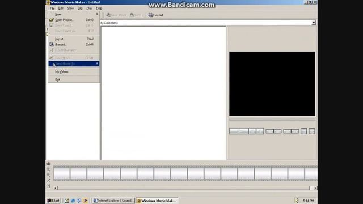Click the record narration microphone icon
The image size is (363, 204).
tap(48, 181)
